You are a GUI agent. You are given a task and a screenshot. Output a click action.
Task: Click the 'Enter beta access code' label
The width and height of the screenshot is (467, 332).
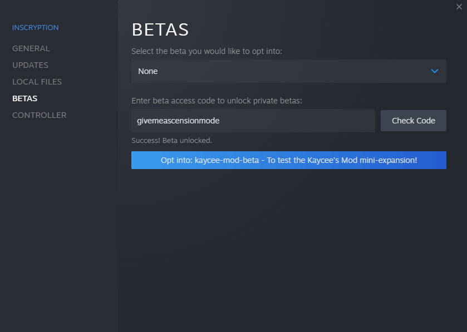[217, 101]
